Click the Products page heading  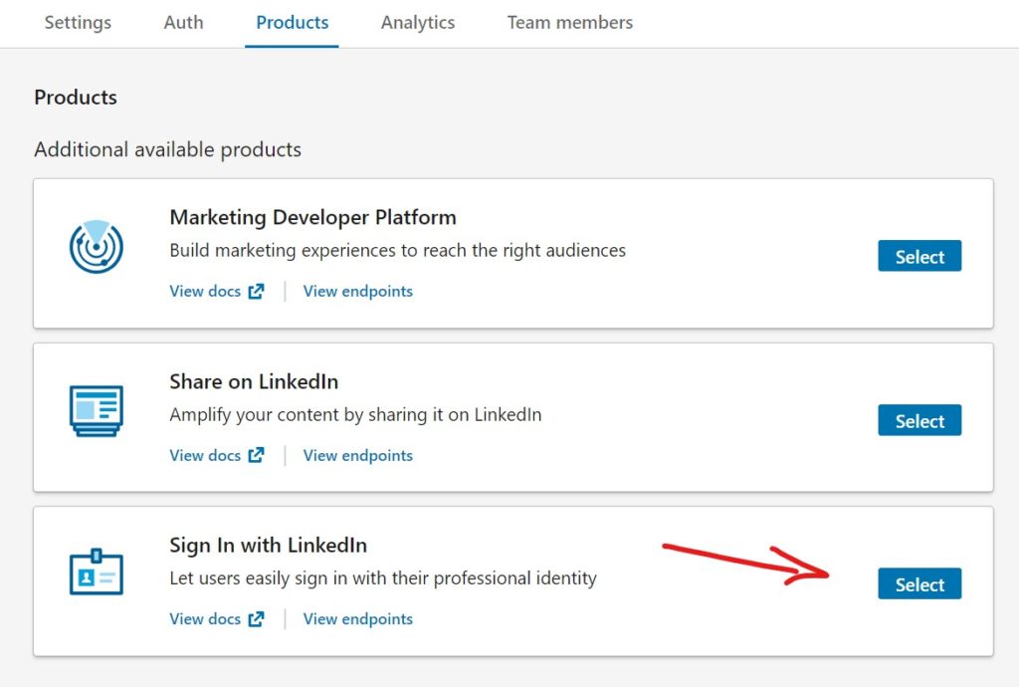click(76, 98)
